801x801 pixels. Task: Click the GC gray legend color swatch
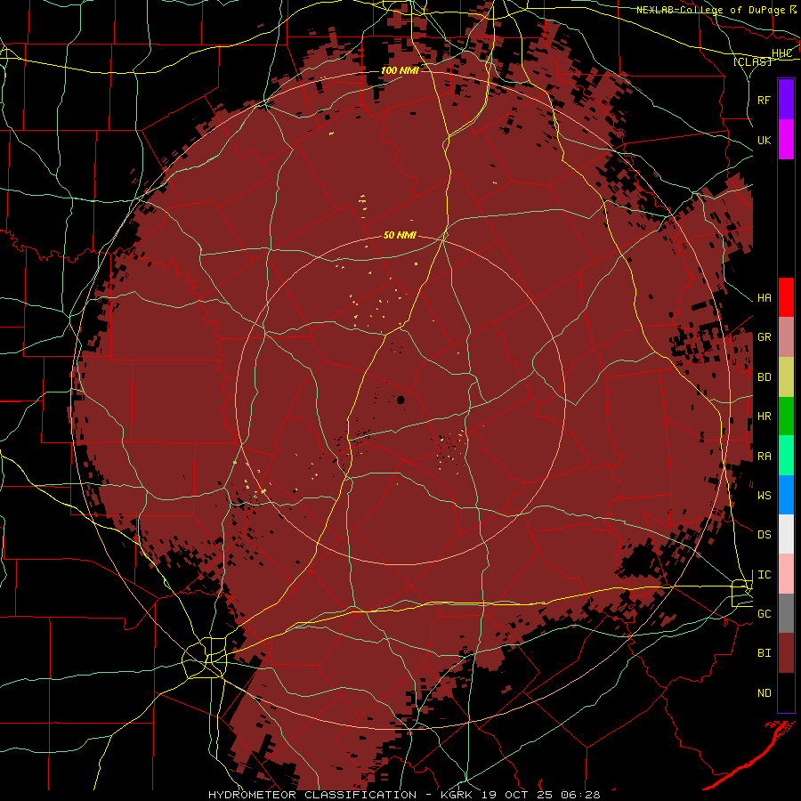tap(786, 613)
